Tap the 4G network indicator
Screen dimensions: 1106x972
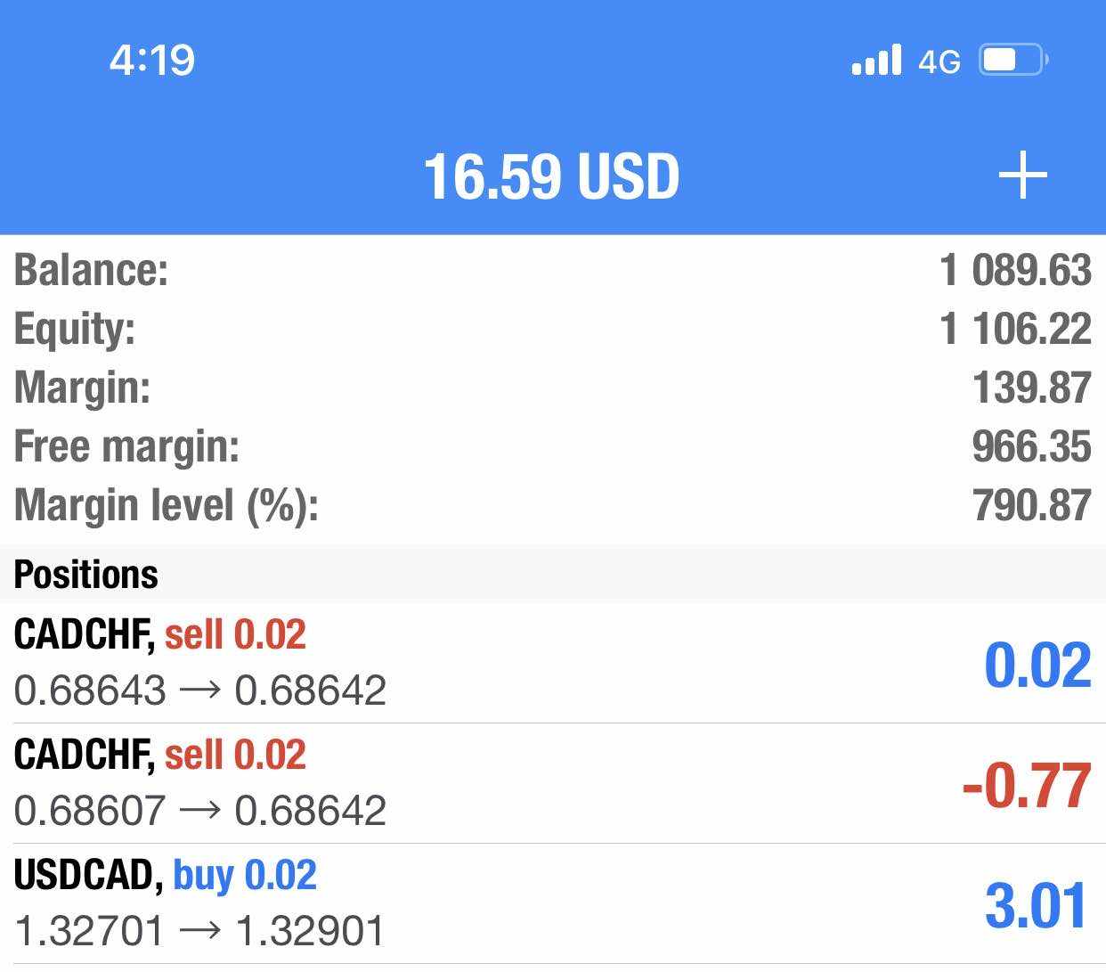939,61
